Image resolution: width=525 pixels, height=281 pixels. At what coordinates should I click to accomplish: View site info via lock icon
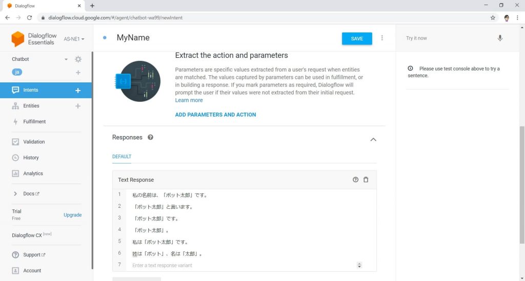[x=43, y=18]
